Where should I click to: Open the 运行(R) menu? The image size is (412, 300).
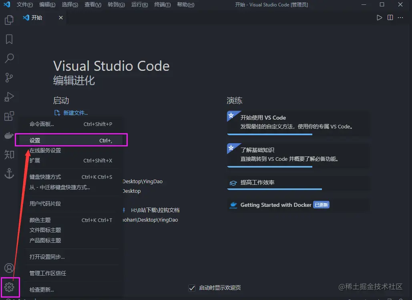pyautogui.click(x=139, y=5)
